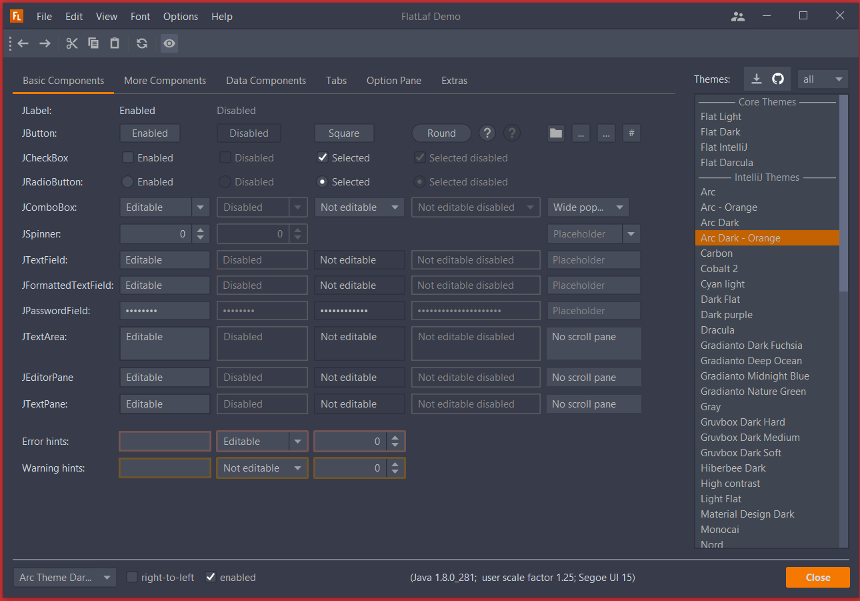Viewport: 860px width, 601px height.
Task: Open the Arc Theme Dar... dropdown
Action: (x=65, y=578)
